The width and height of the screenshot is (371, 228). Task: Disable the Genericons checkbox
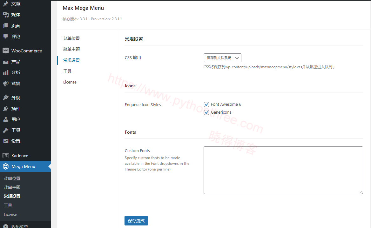pyautogui.click(x=206, y=112)
